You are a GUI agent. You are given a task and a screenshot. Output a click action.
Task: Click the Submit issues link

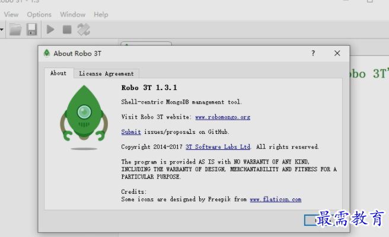click(131, 132)
